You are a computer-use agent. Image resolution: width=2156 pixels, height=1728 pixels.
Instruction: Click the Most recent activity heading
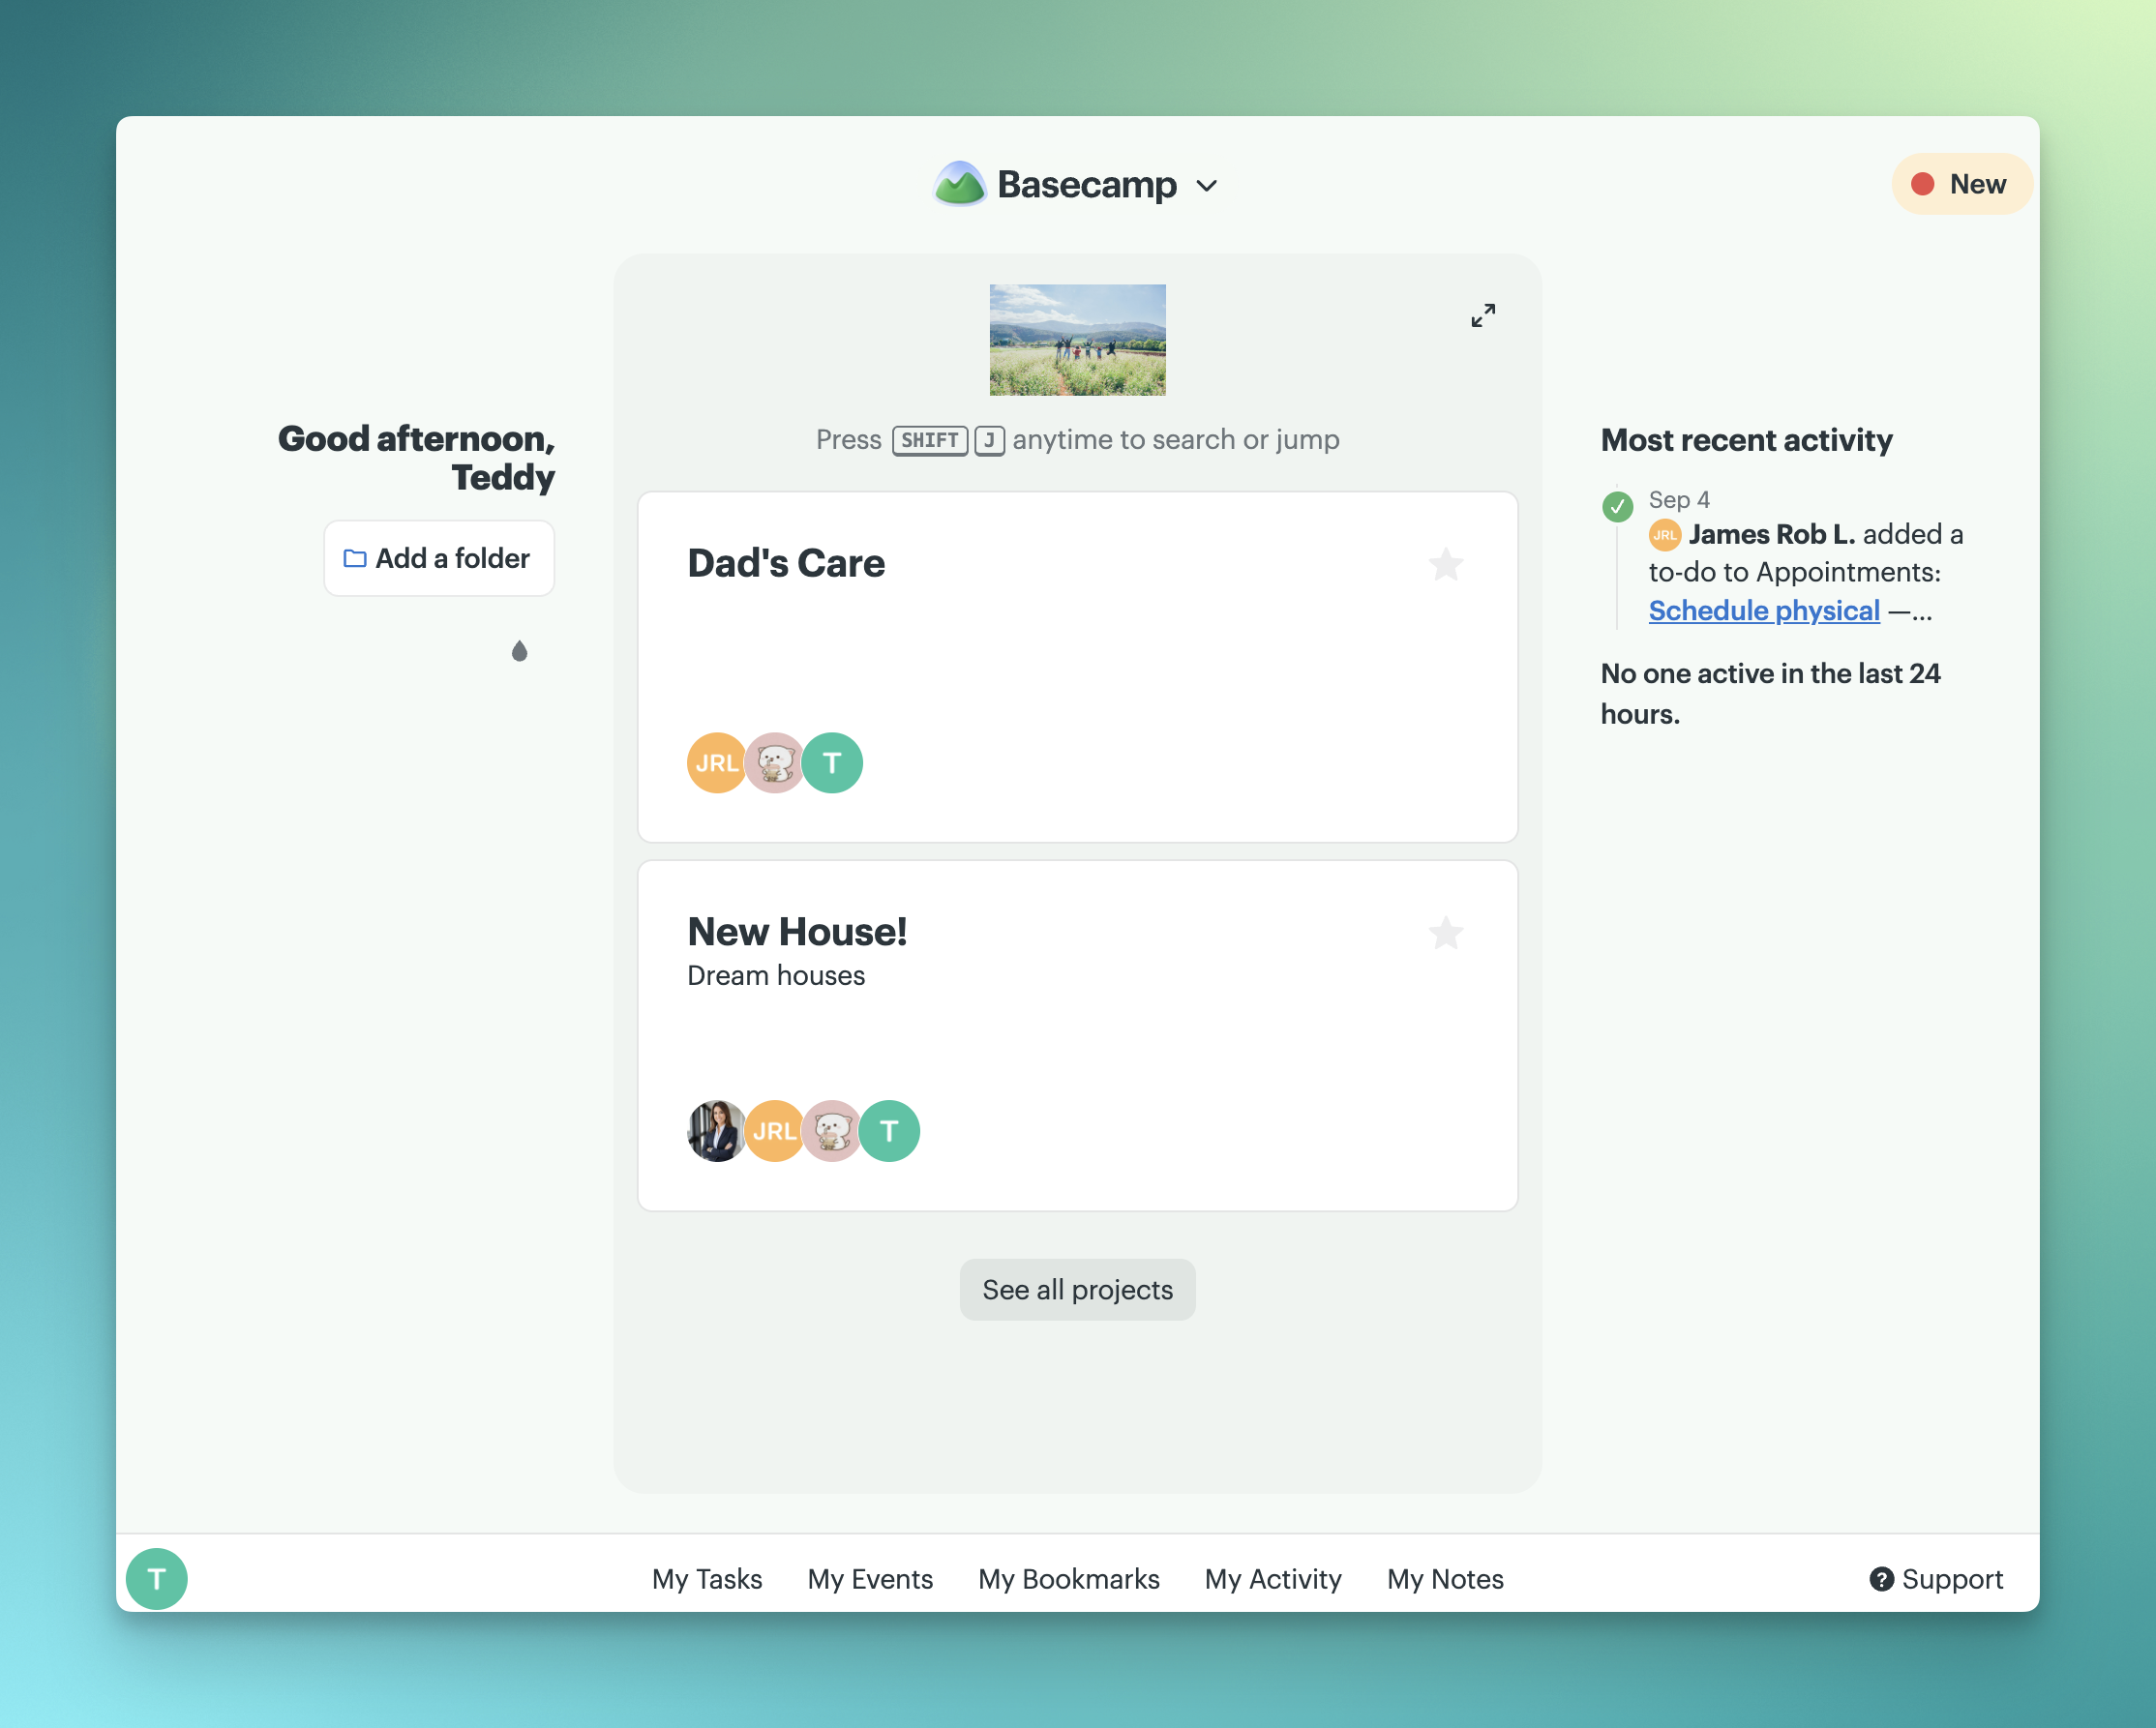[1746, 440]
